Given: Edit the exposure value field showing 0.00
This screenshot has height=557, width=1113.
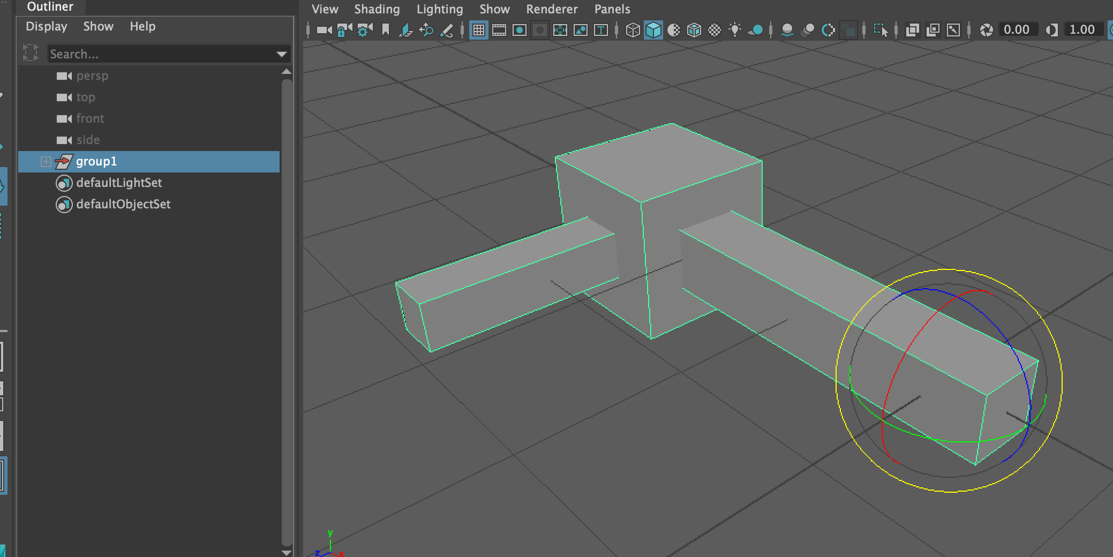Looking at the screenshot, I should pyautogui.click(x=1018, y=29).
